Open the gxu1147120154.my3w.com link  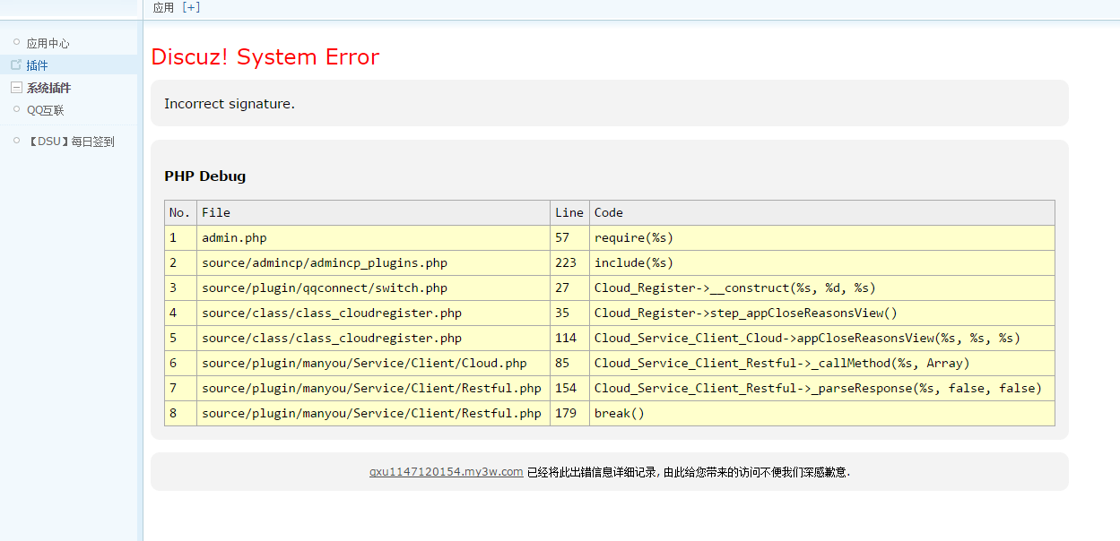point(446,472)
